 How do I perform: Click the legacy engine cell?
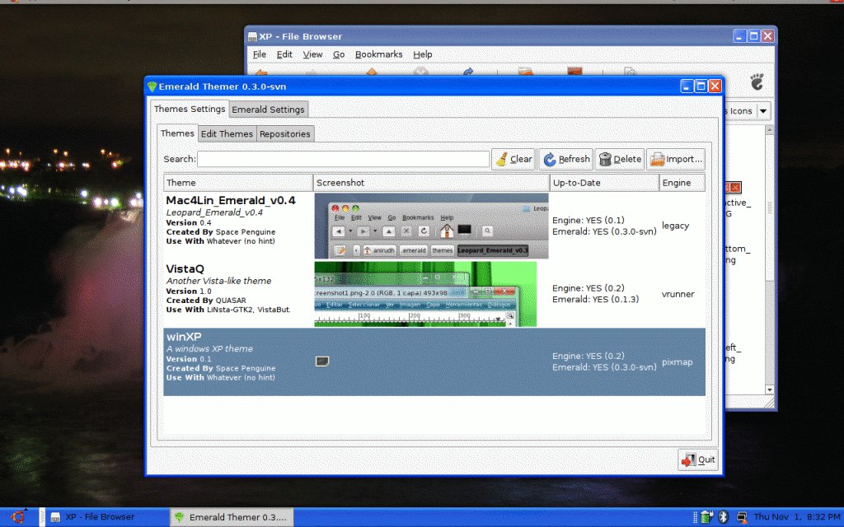pyautogui.click(x=676, y=226)
